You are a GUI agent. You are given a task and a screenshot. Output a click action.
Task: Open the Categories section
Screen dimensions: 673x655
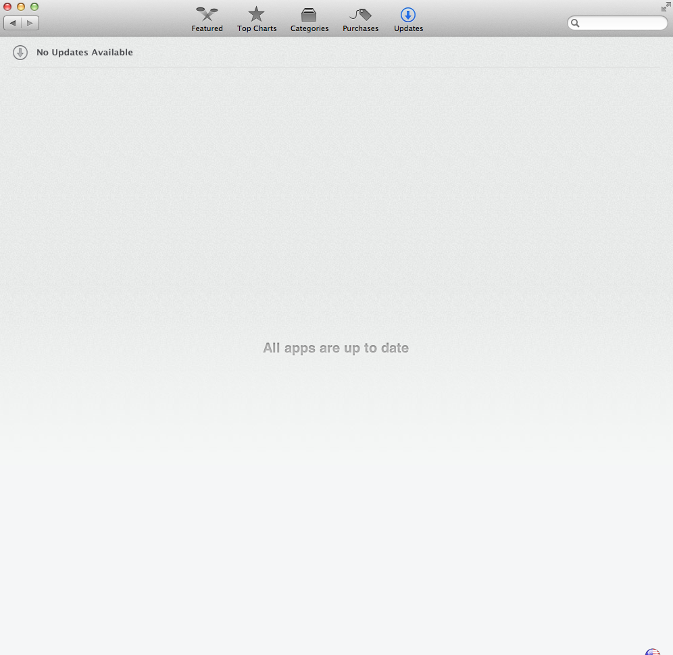point(309,20)
